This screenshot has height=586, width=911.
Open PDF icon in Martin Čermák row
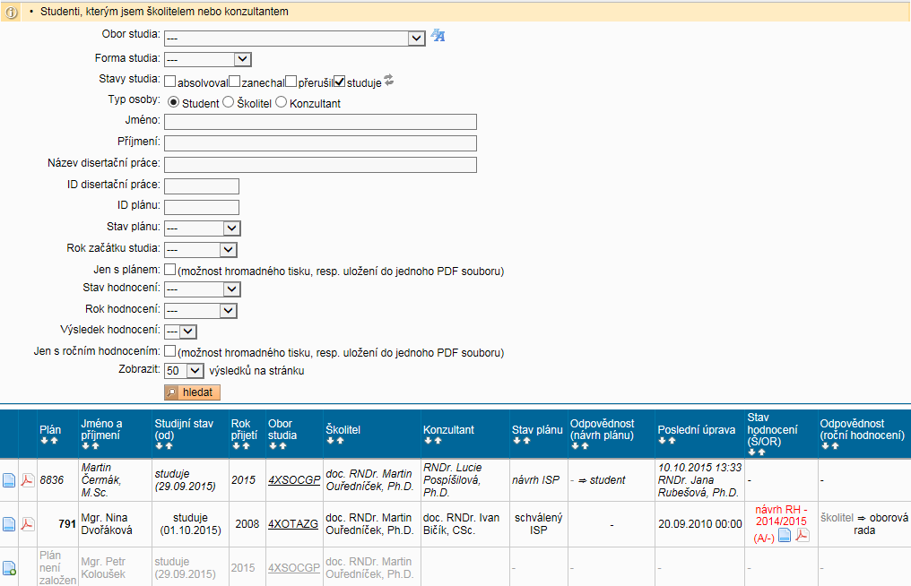pyautogui.click(x=27, y=480)
